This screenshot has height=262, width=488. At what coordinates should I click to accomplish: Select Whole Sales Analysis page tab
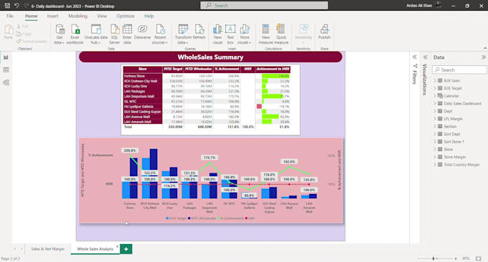95,249
